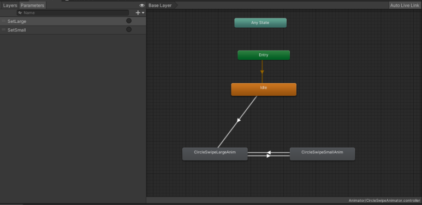Select the Entry to Idle transition arrow
Viewport: 422px width, 205px height.
(x=262, y=72)
